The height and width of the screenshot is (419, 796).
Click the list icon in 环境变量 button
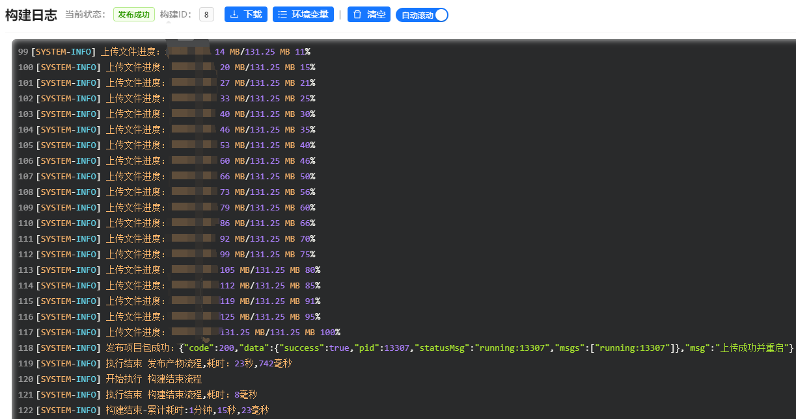[x=282, y=14]
